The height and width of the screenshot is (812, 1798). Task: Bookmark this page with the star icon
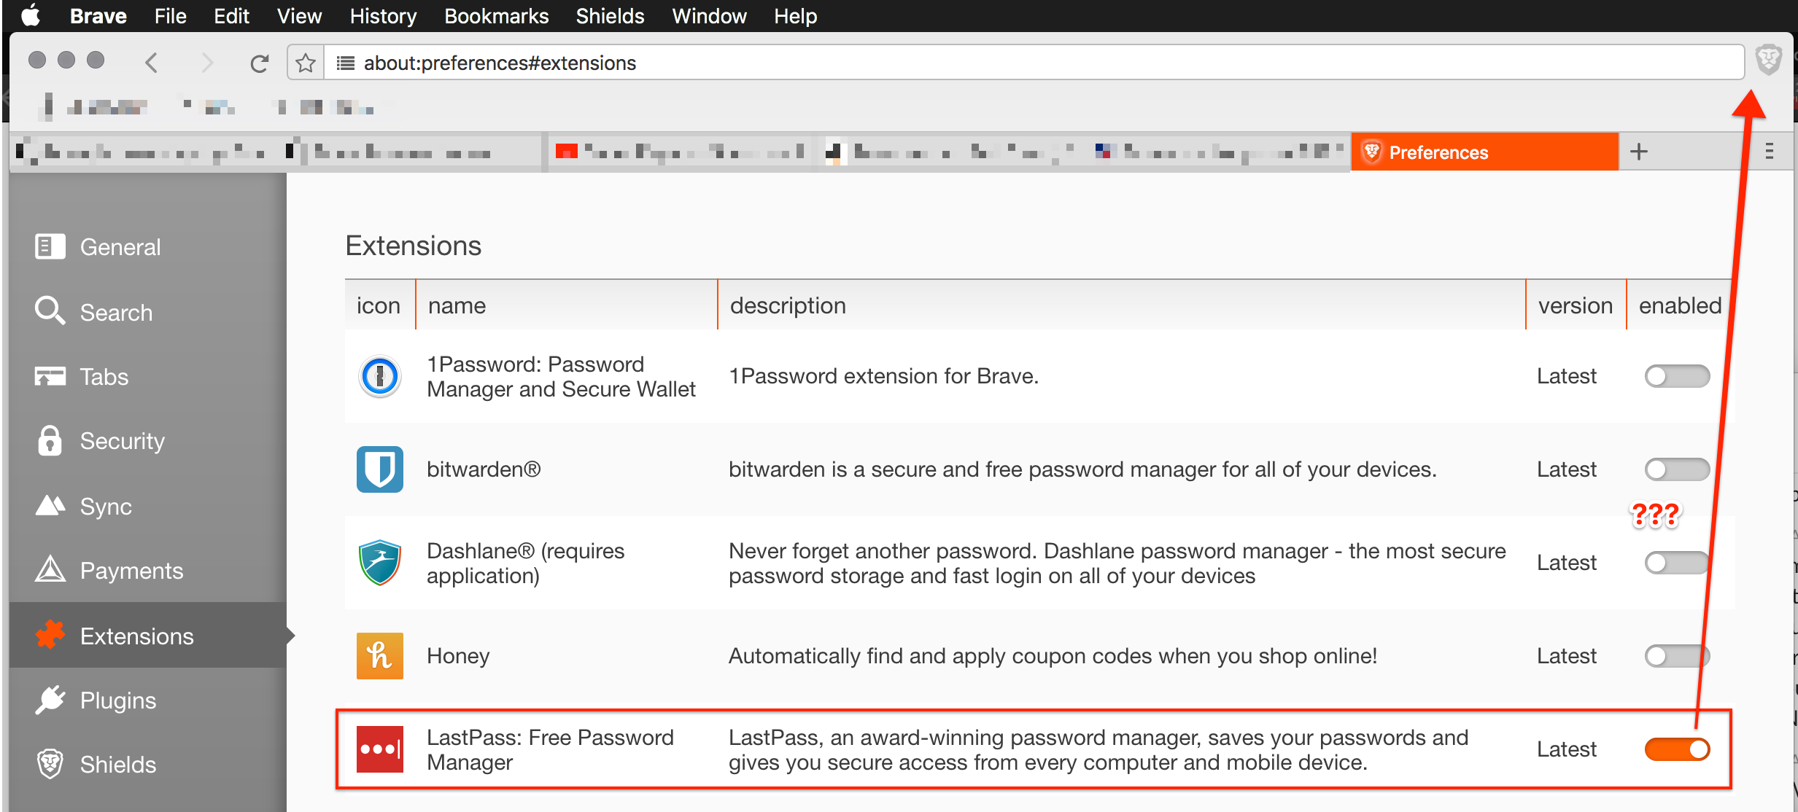(x=305, y=62)
